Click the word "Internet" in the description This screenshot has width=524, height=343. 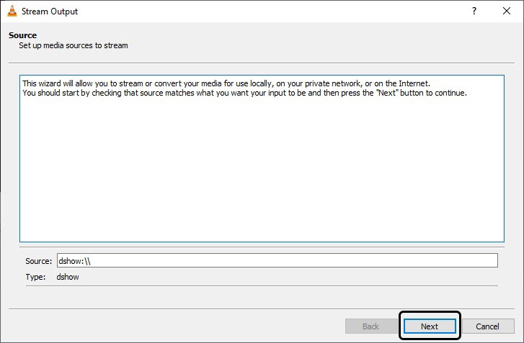point(413,83)
